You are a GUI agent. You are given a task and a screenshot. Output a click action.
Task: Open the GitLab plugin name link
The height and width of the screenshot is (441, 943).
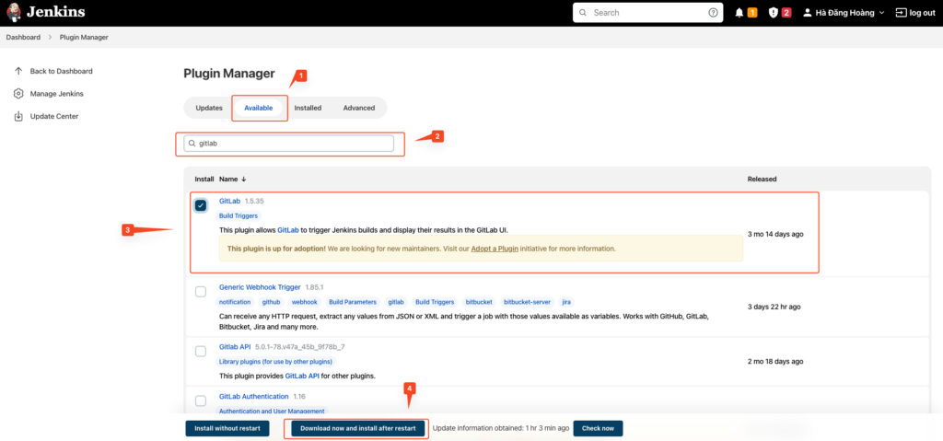click(229, 201)
